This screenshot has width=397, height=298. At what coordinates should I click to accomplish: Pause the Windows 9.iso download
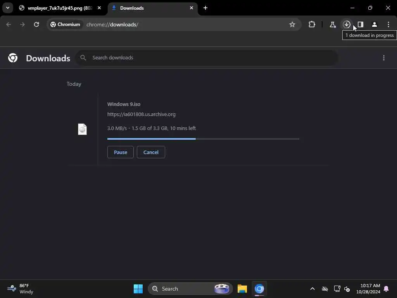(x=121, y=152)
